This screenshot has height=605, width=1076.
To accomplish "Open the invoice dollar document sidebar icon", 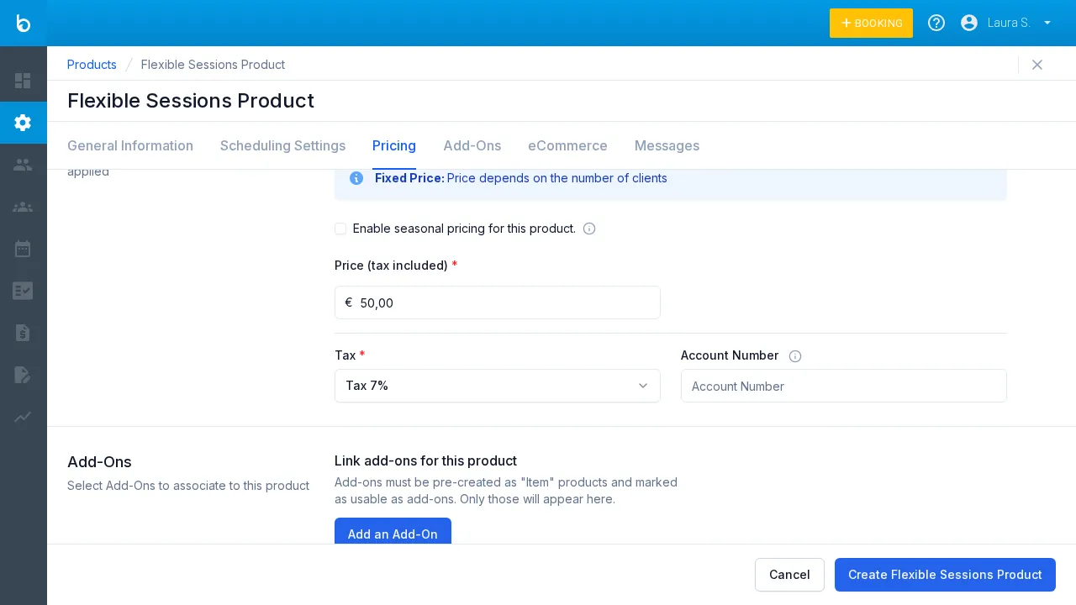I will pos(23,333).
